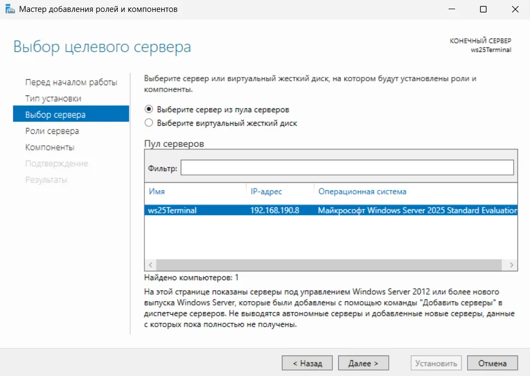This screenshot has width=530, height=376.
Task: Proceed with the Далее button
Action: [x=363, y=363]
